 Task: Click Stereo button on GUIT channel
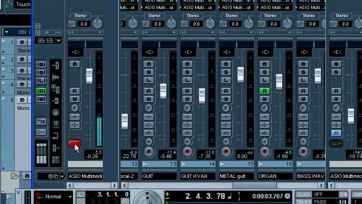(x=154, y=15)
